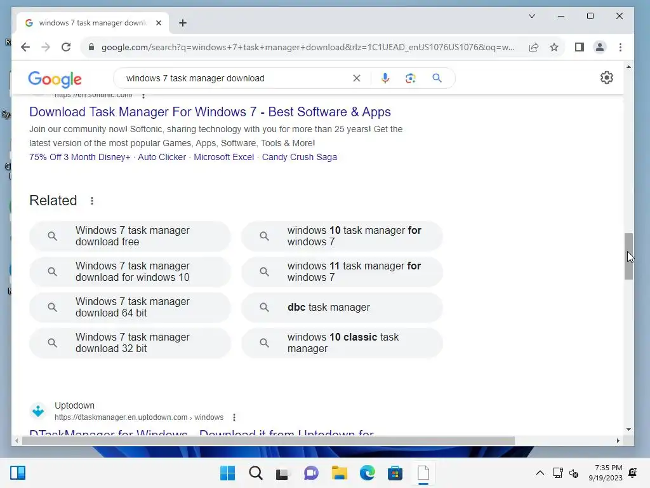650x488 pixels.
Task: Click the search box text field
Action: (x=236, y=78)
